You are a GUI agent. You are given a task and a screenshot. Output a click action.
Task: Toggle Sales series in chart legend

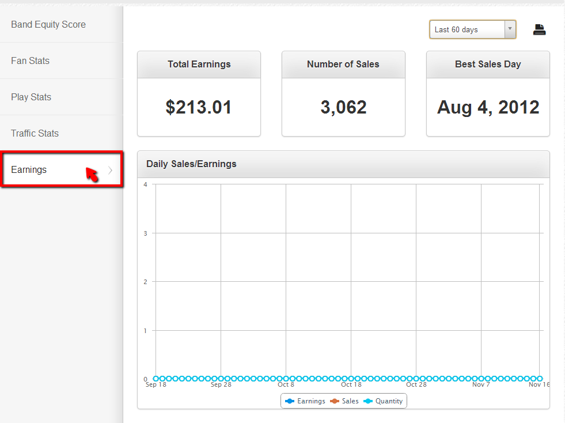(x=350, y=401)
